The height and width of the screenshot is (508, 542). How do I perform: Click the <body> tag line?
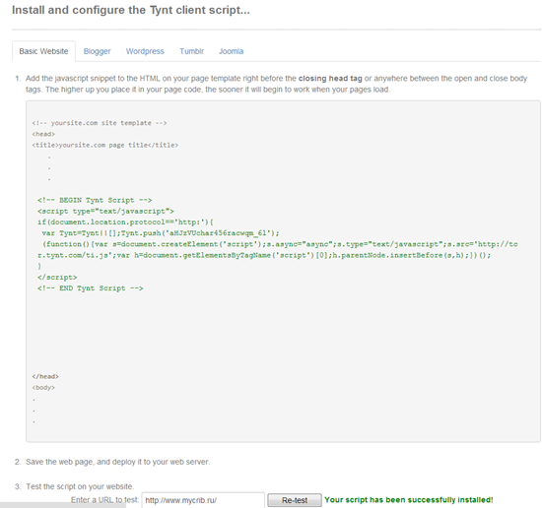pyautogui.click(x=43, y=388)
